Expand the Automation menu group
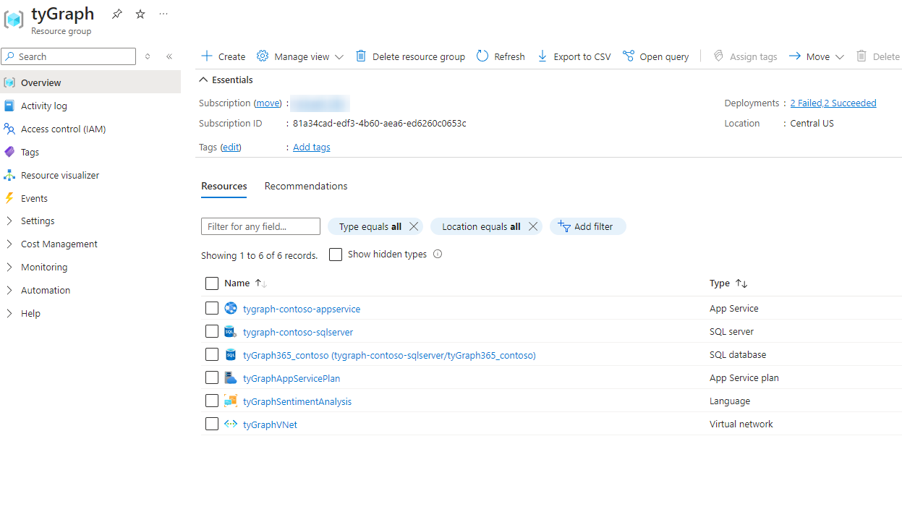This screenshot has width=902, height=517. (x=9, y=291)
